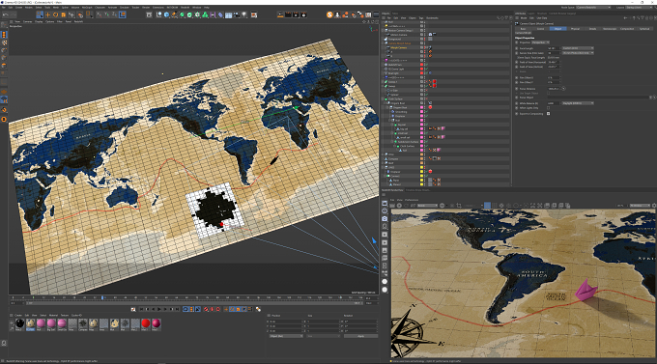
Task: Open the MoGraph menu
Action: pos(87,7)
